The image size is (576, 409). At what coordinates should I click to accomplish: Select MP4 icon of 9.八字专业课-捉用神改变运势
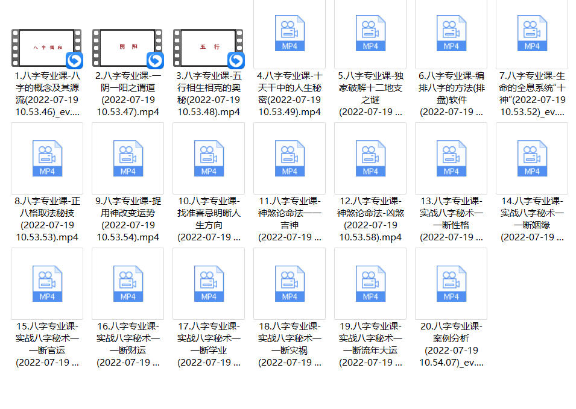(128, 158)
